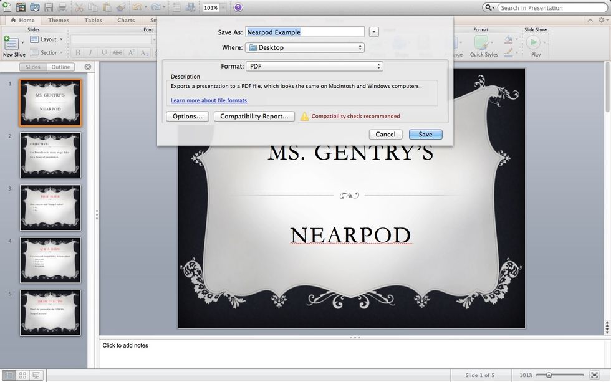Screen dimensions: 611x382
Task: Click the Options... button
Action: (x=188, y=116)
